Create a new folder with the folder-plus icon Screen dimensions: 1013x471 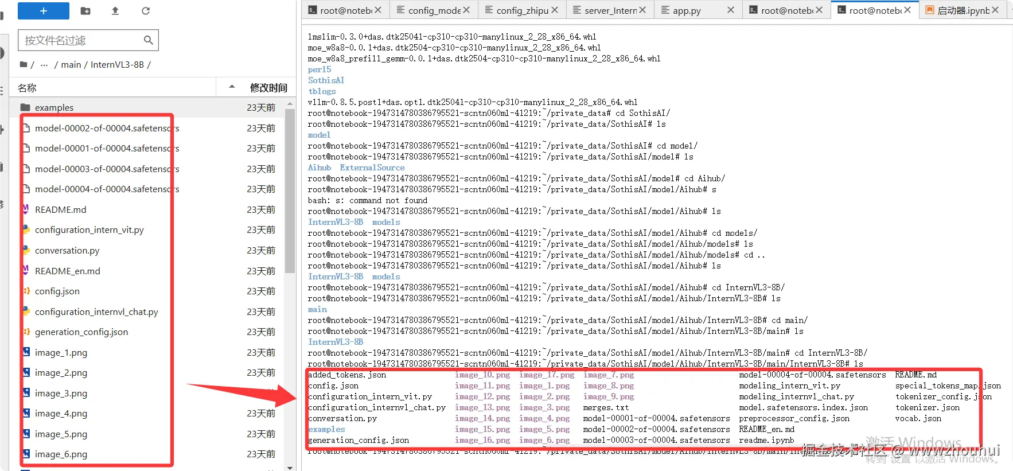click(85, 11)
